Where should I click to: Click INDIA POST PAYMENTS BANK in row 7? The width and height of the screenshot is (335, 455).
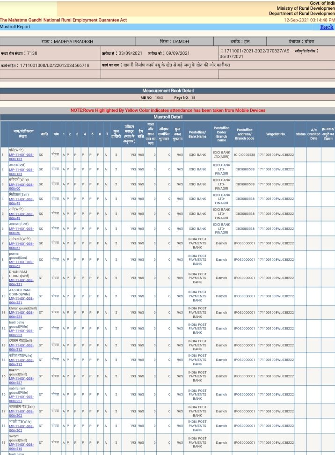coord(197,243)
